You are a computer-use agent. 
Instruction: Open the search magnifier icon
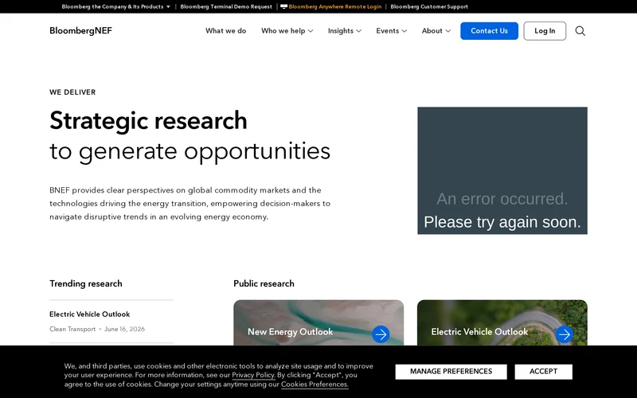580,31
